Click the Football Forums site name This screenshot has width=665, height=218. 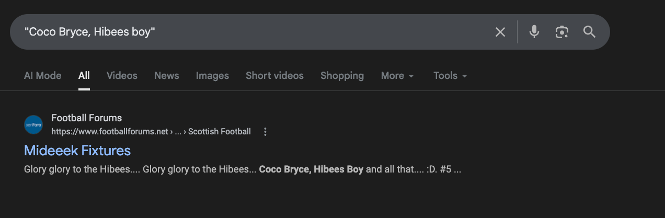pos(87,118)
